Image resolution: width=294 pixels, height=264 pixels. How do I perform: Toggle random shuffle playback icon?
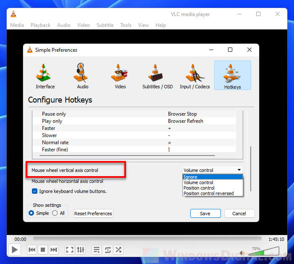pyautogui.click(x=118, y=250)
